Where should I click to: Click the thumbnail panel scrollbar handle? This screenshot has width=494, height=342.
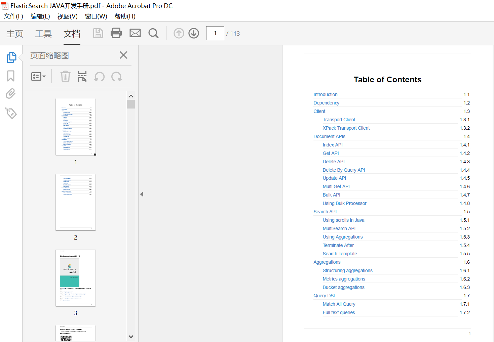point(131,104)
